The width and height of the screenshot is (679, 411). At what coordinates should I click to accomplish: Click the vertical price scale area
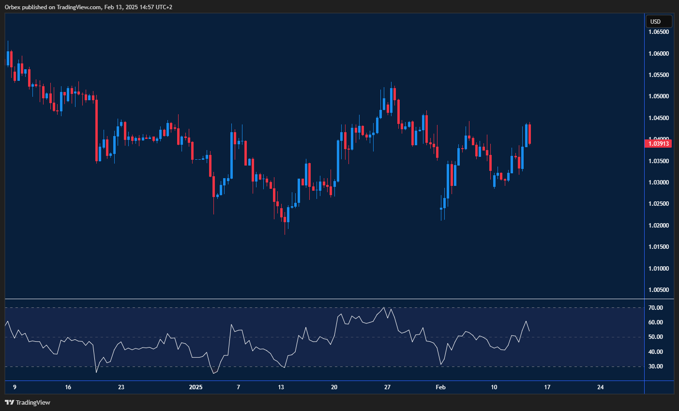click(658, 194)
